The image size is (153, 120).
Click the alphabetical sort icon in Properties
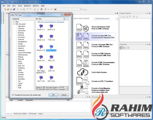point(124,48)
